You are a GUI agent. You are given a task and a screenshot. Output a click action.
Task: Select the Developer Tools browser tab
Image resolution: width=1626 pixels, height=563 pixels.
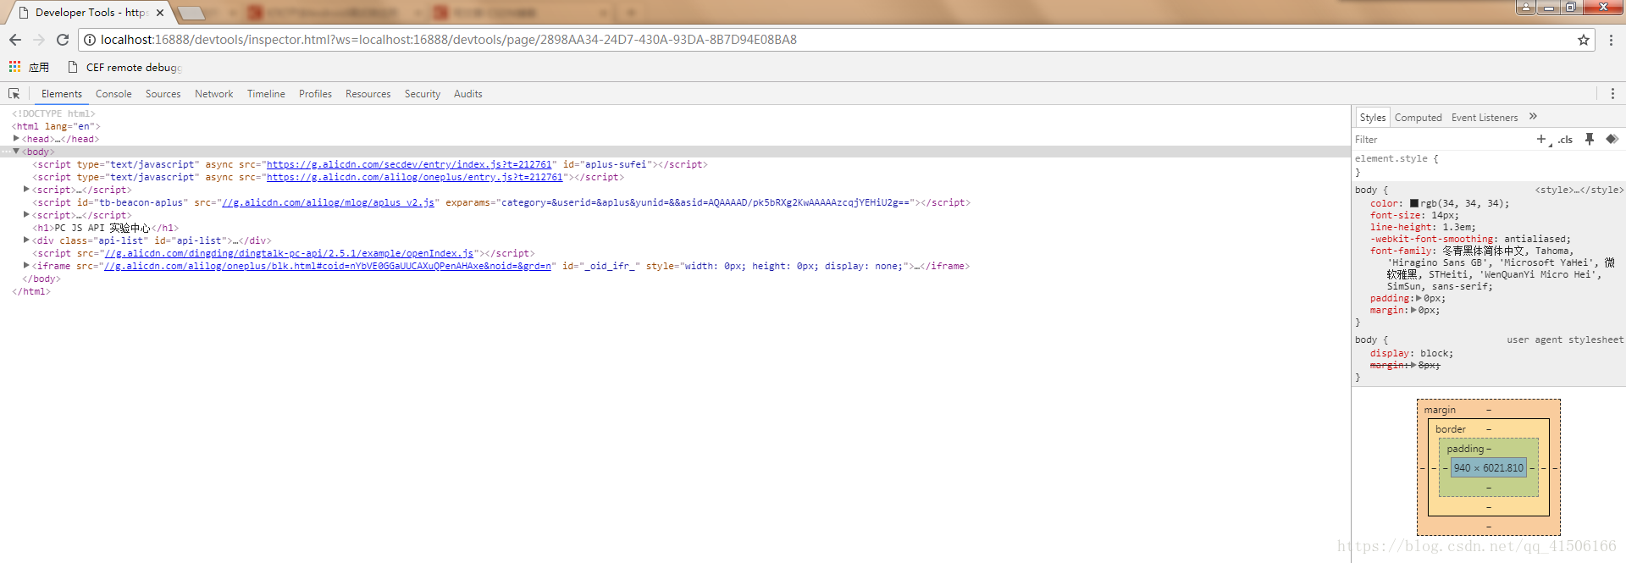tap(90, 13)
